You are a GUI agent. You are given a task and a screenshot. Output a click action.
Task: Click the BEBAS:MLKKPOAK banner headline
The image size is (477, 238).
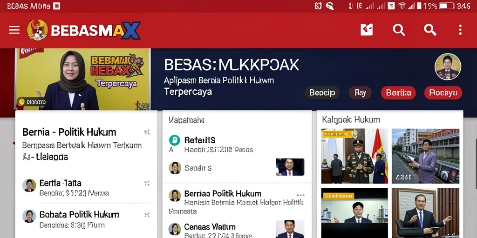(232, 65)
